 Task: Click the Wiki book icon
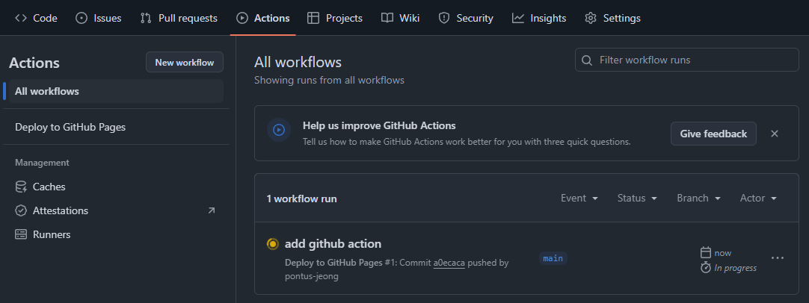(x=387, y=18)
